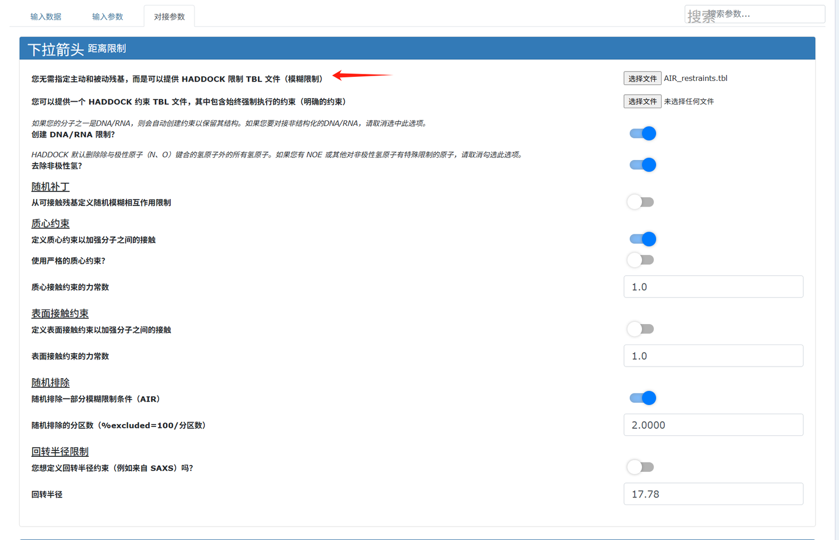Turn off the 去除非极性氢 switch

click(642, 165)
